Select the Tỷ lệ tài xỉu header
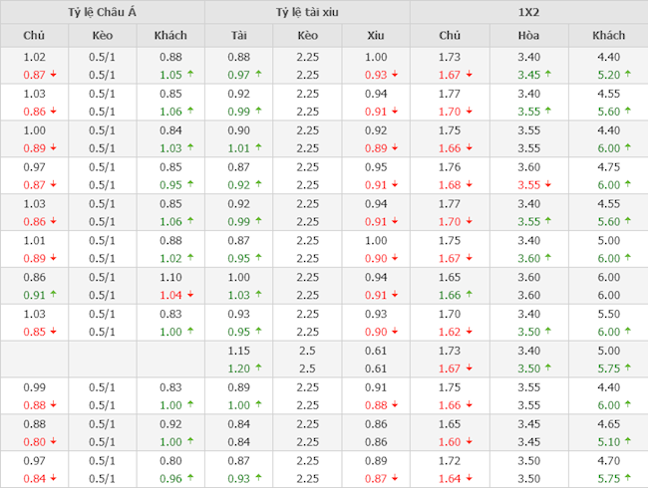The height and width of the screenshot is (488, 648). [307, 12]
